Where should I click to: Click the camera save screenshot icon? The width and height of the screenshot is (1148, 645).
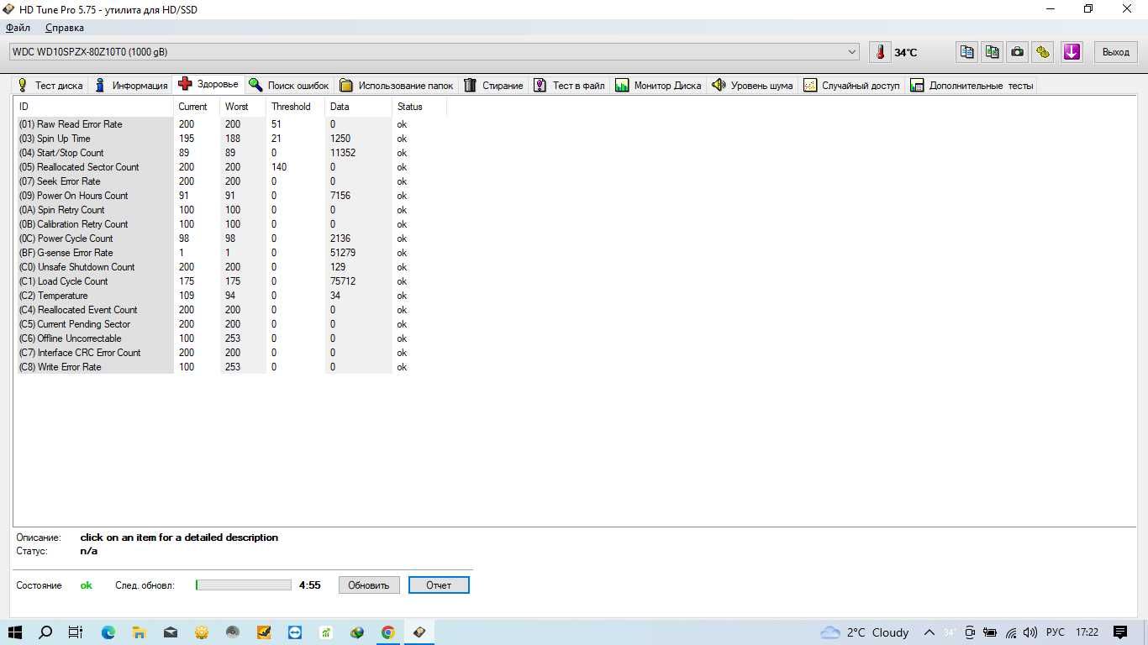1018,52
